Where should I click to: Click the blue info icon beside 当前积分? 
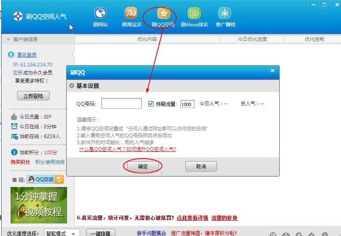pyautogui.click(x=14, y=152)
